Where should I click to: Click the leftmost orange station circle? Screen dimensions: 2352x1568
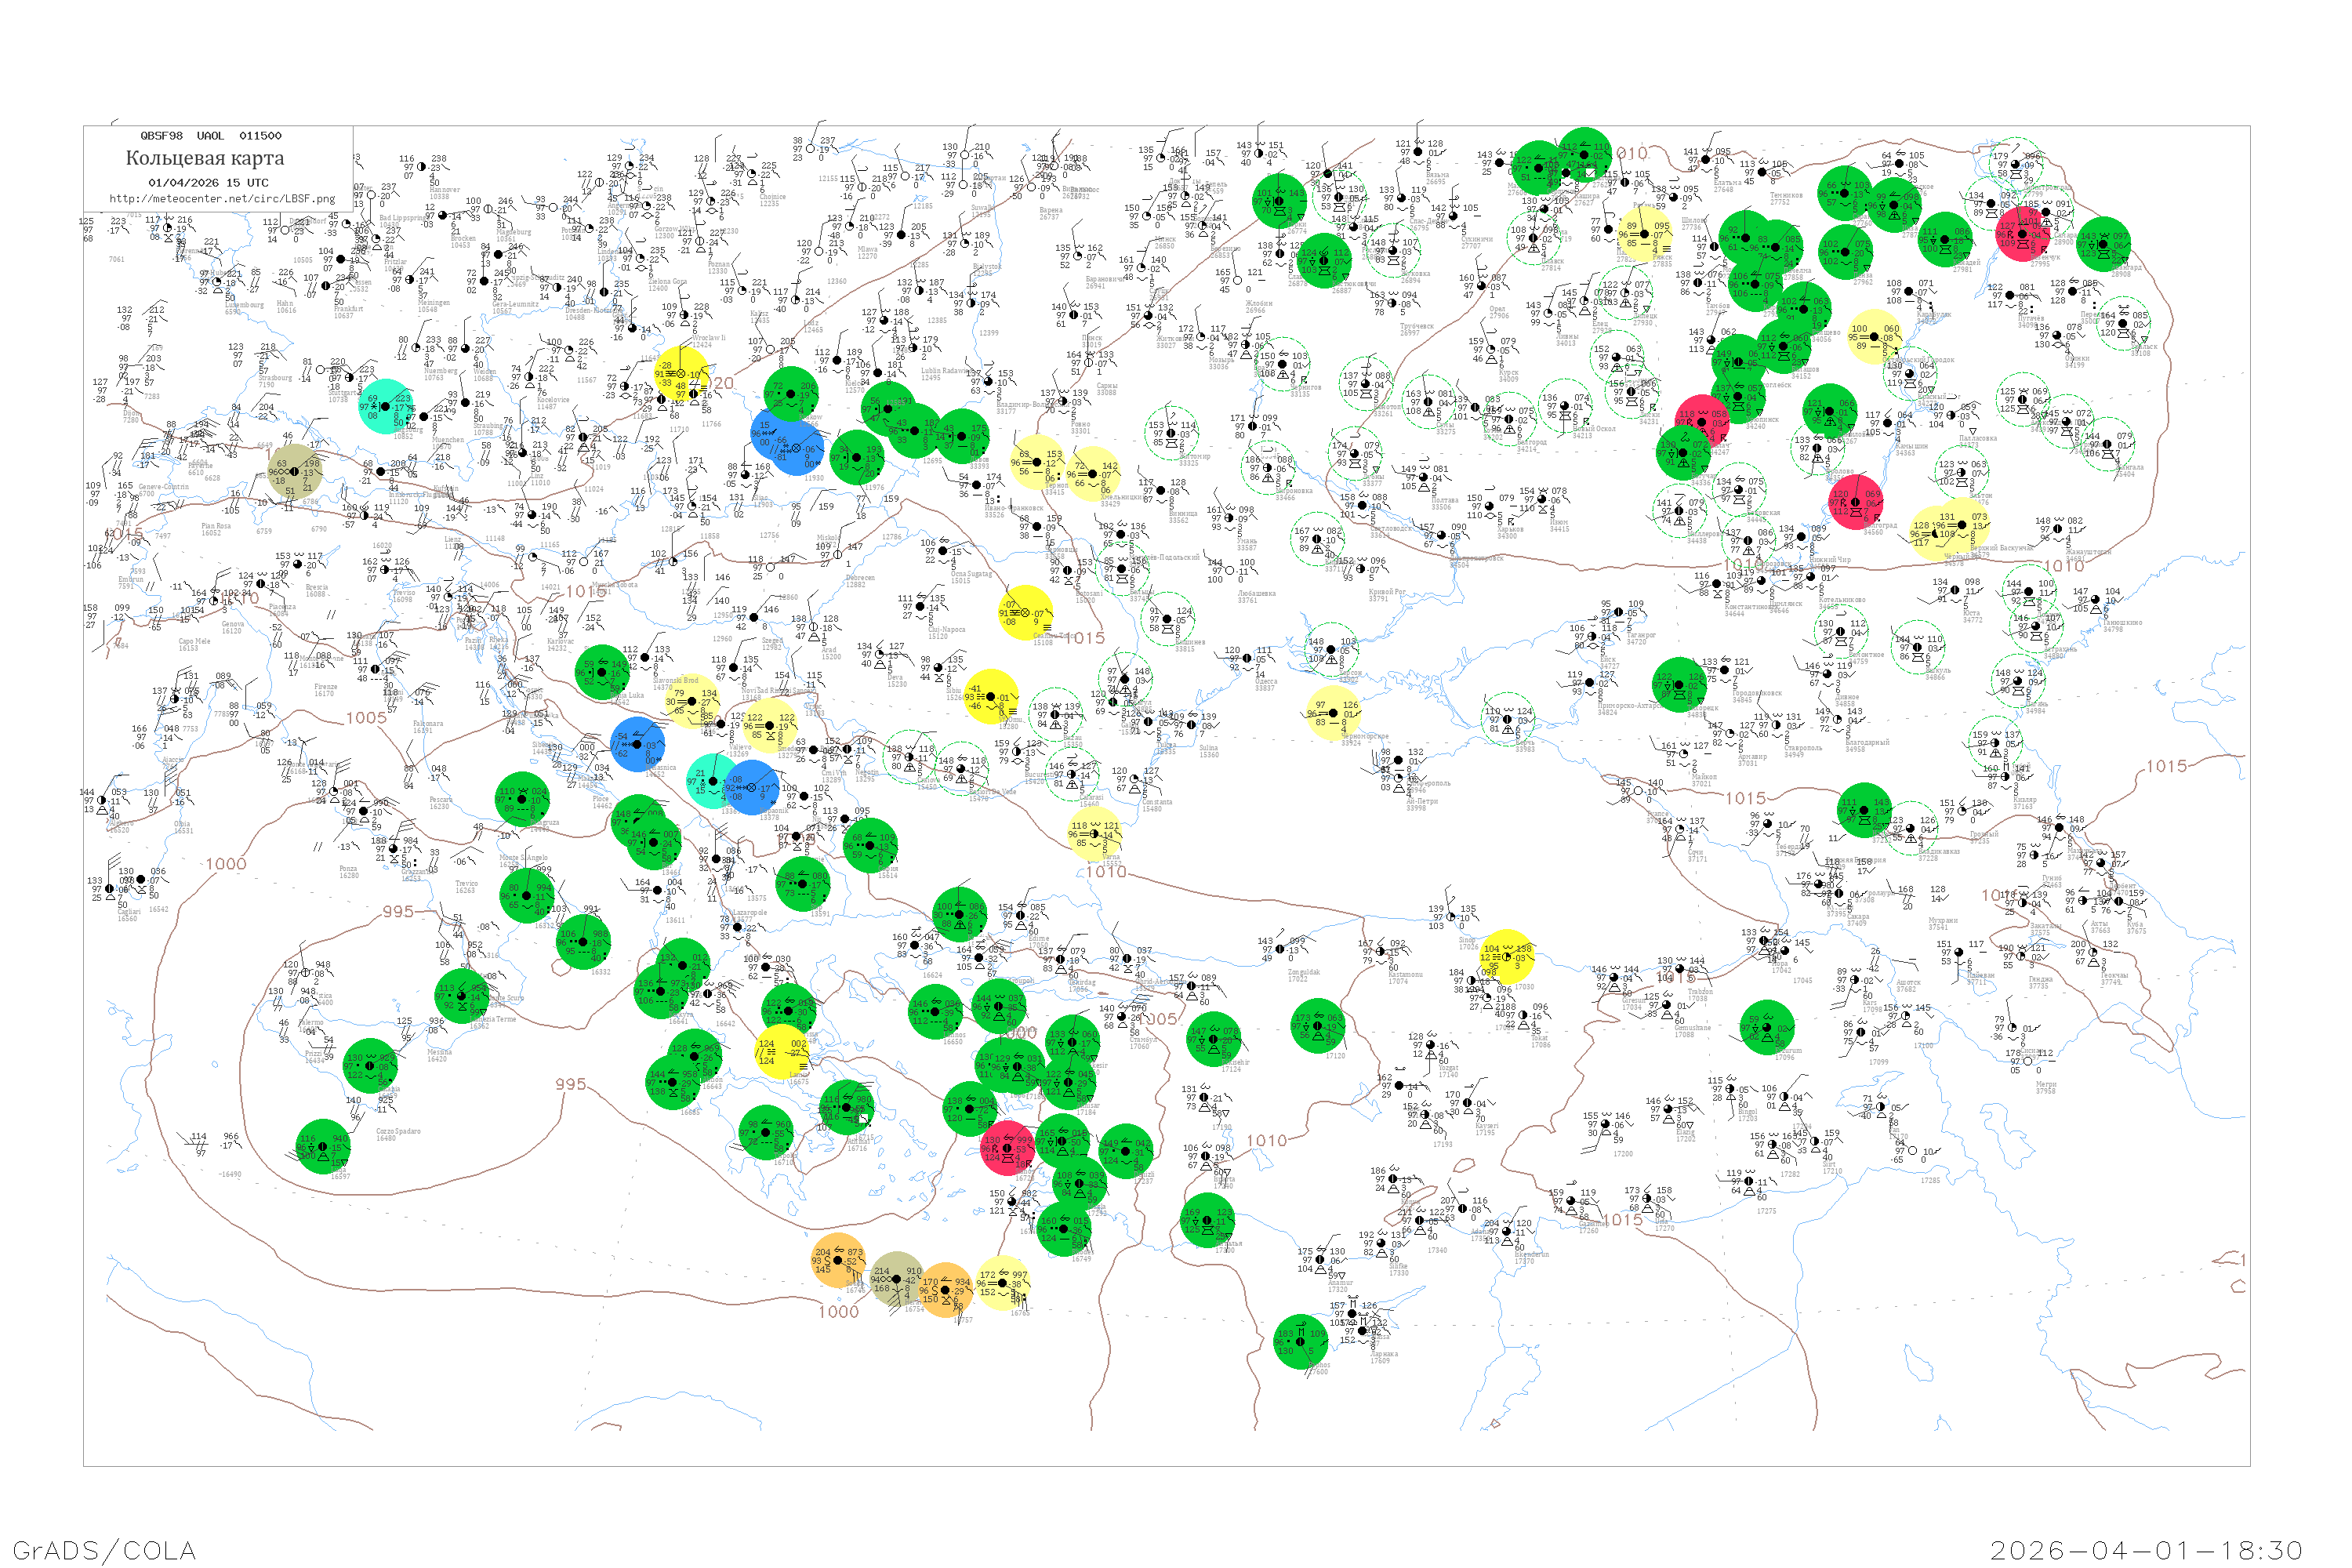(x=838, y=1261)
